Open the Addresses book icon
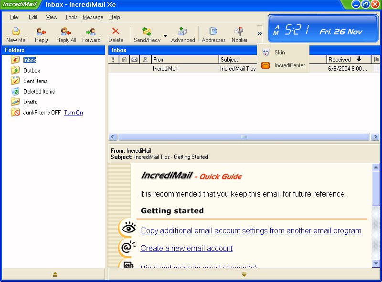The height and width of the screenshot is (282, 382). (213, 34)
